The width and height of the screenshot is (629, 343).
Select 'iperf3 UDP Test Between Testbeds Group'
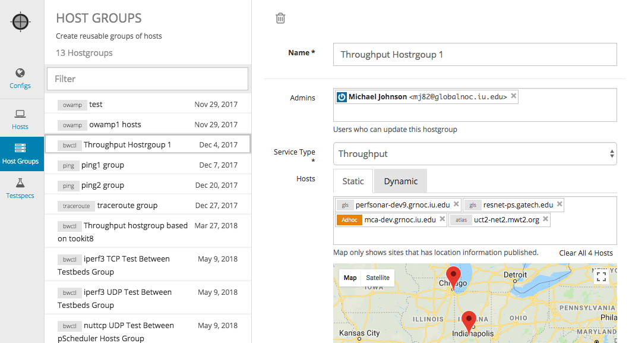148,298
